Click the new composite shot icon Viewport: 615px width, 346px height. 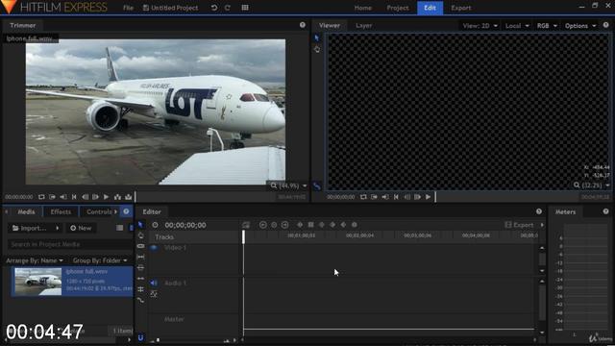(x=246, y=225)
